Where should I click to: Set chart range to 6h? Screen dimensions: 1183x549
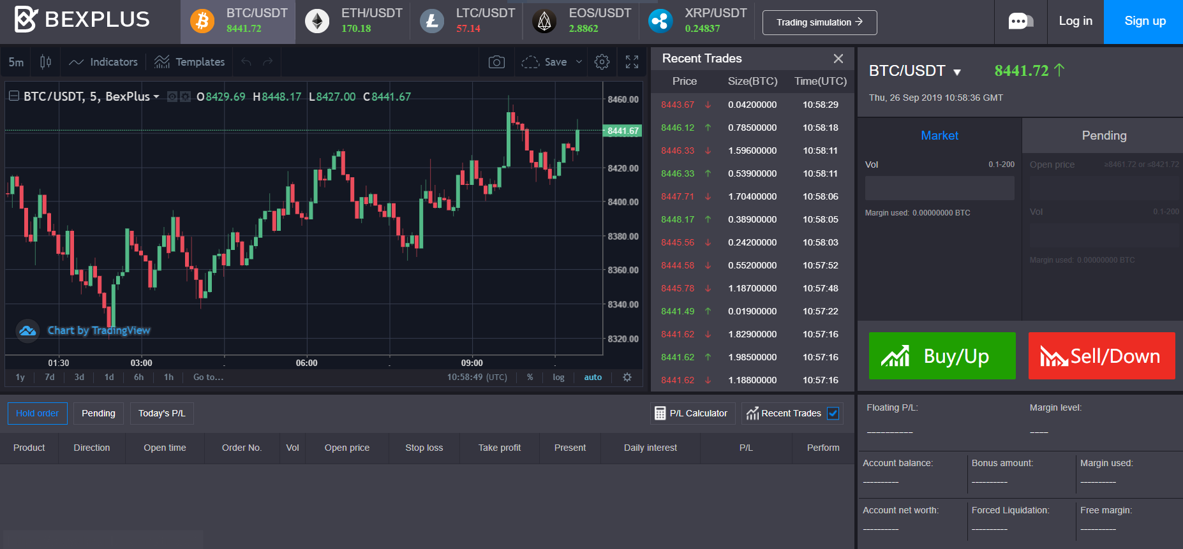click(x=138, y=377)
